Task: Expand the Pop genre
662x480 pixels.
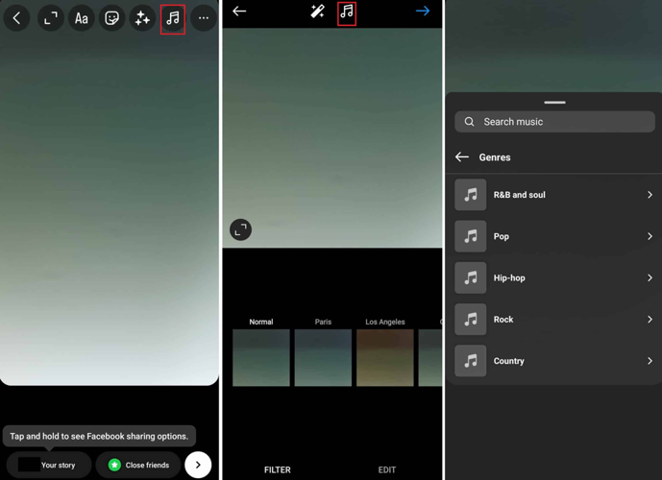Action: (554, 236)
